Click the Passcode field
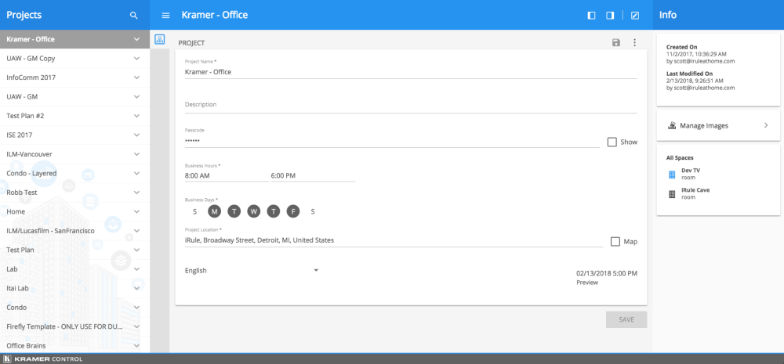This screenshot has width=784, height=364. pos(392,142)
